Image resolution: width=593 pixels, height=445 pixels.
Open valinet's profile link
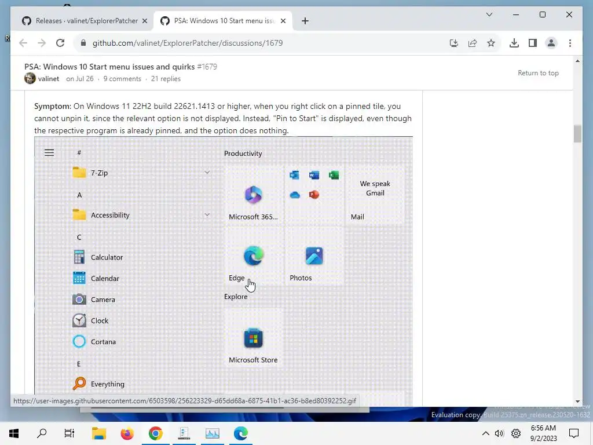(x=49, y=79)
